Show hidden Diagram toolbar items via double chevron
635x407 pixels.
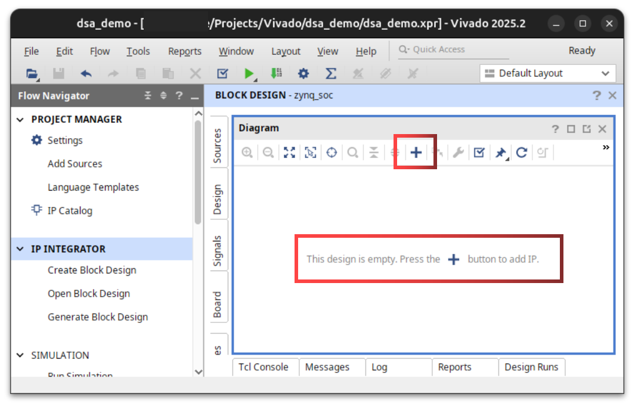606,147
